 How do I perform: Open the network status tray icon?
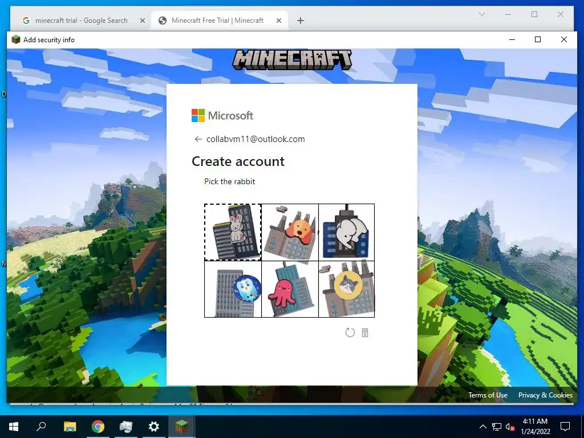click(x=497, y=427)
